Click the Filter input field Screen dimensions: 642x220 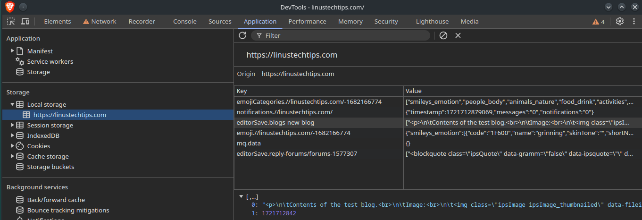click(341, 35)
